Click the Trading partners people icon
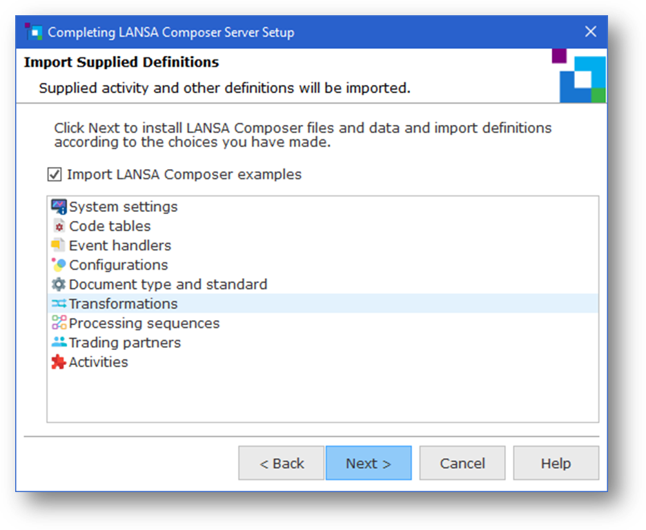 [59, 342]
